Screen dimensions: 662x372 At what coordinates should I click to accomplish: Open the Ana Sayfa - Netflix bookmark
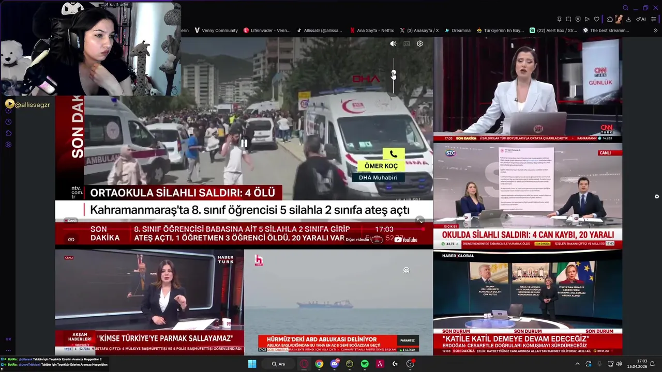372,30
